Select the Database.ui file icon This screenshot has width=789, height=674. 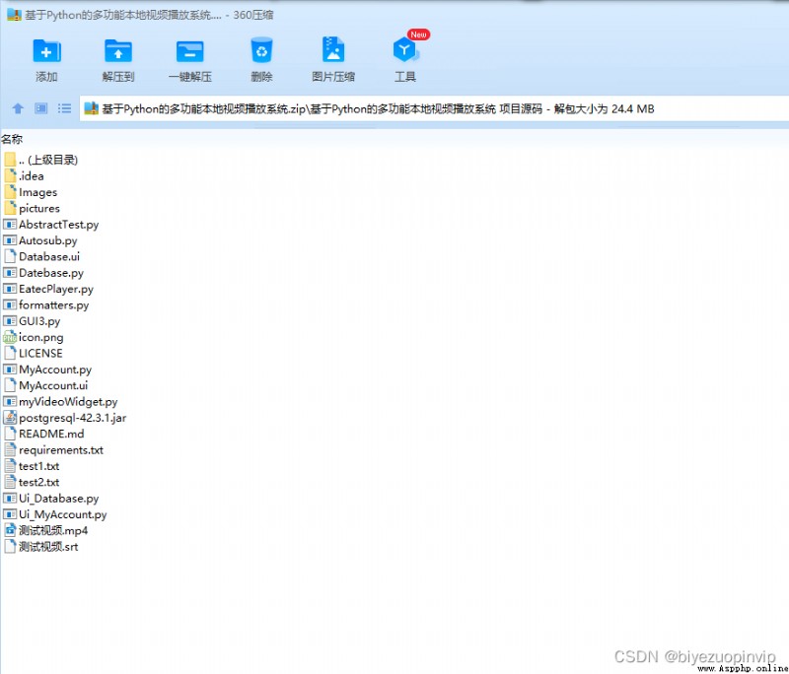tap(10, 256)
